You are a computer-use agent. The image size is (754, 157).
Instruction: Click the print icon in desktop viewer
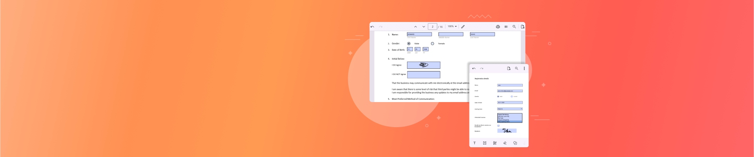(x=498, y=27)
